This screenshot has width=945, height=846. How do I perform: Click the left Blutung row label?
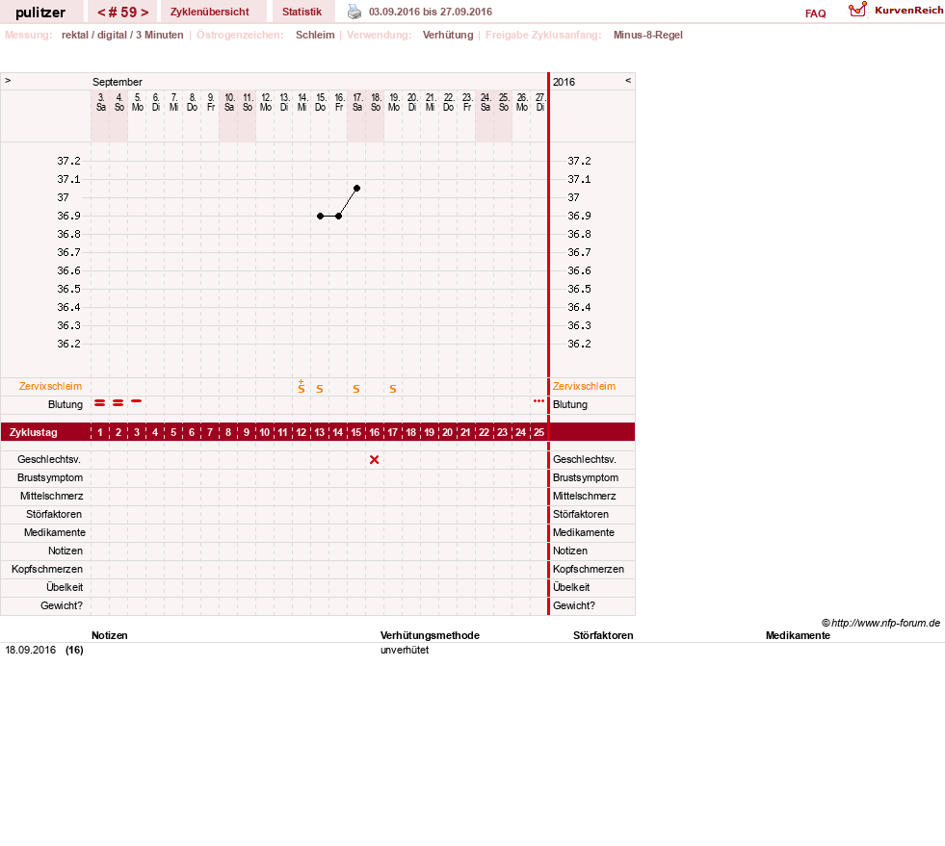point(66,404)
